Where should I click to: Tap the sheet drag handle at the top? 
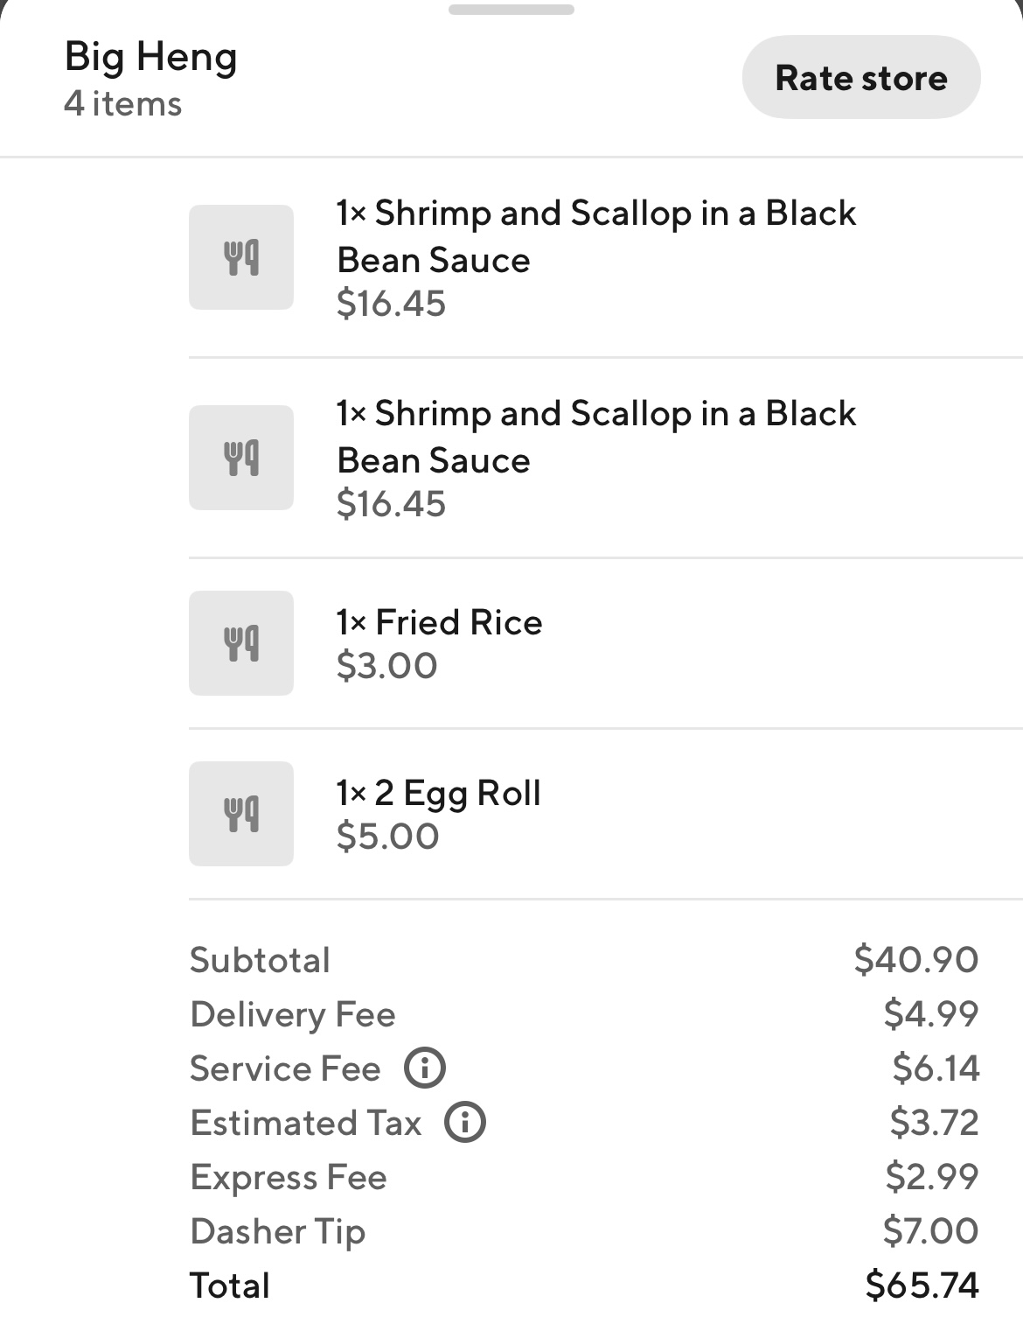pyautogui.click(x=511, y=11)
